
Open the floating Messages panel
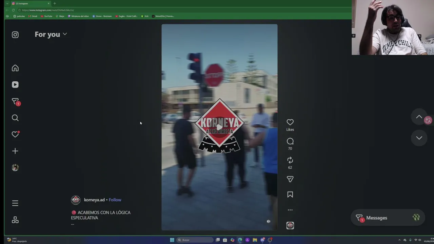[x=388, y=218]
